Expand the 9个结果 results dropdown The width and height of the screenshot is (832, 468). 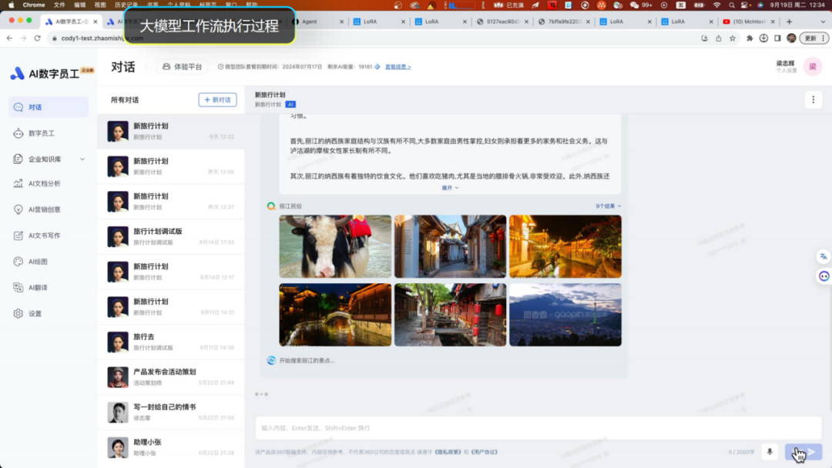[x=607, y=205]
